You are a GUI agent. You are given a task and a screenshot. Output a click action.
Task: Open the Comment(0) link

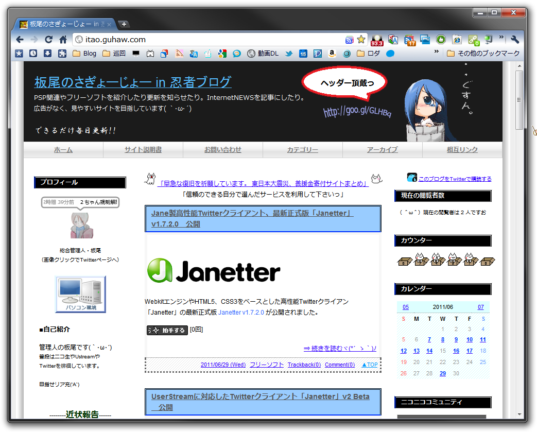point(340,365)
